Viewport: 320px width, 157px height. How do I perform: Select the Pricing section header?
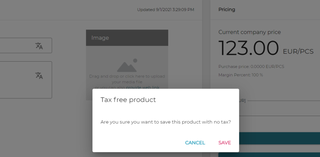pyautogui.click(x=227, y=10)
